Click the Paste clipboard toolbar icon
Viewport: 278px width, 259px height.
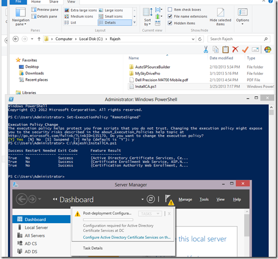pos(225,49)
